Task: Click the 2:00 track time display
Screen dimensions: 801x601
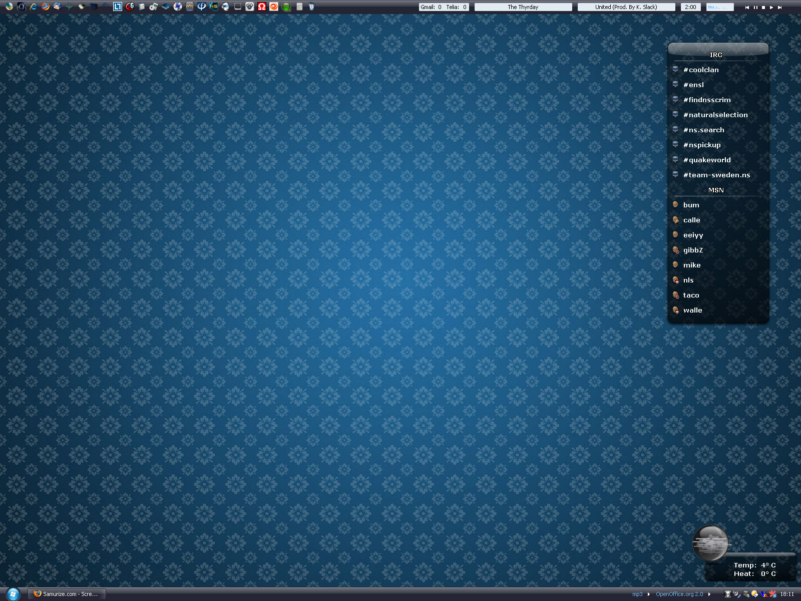Action: pyautogui.click(x=690, y=7)
